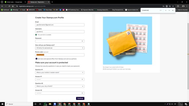The image size is (189, 106).
Task: Click the Answer #2 field
Action: pyautogui.click(x=60, y=93)
